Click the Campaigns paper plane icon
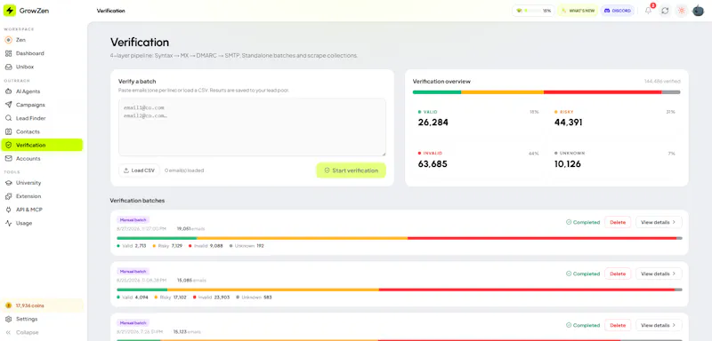The width and height of the screenshot is (712, 341). pyautogui.click(x=8, y=105)
